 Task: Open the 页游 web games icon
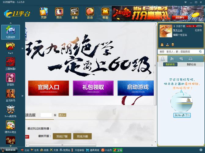(x=44, y=13)
